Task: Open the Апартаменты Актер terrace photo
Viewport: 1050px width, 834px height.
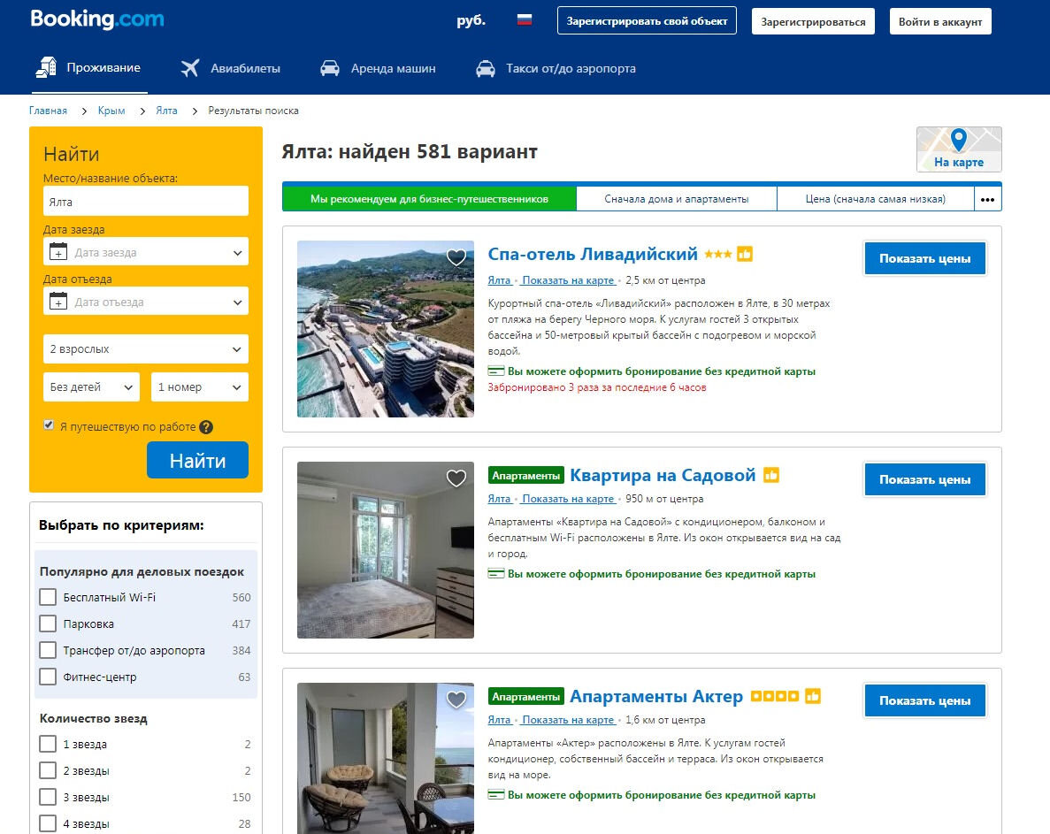Action: click(386, 758)
